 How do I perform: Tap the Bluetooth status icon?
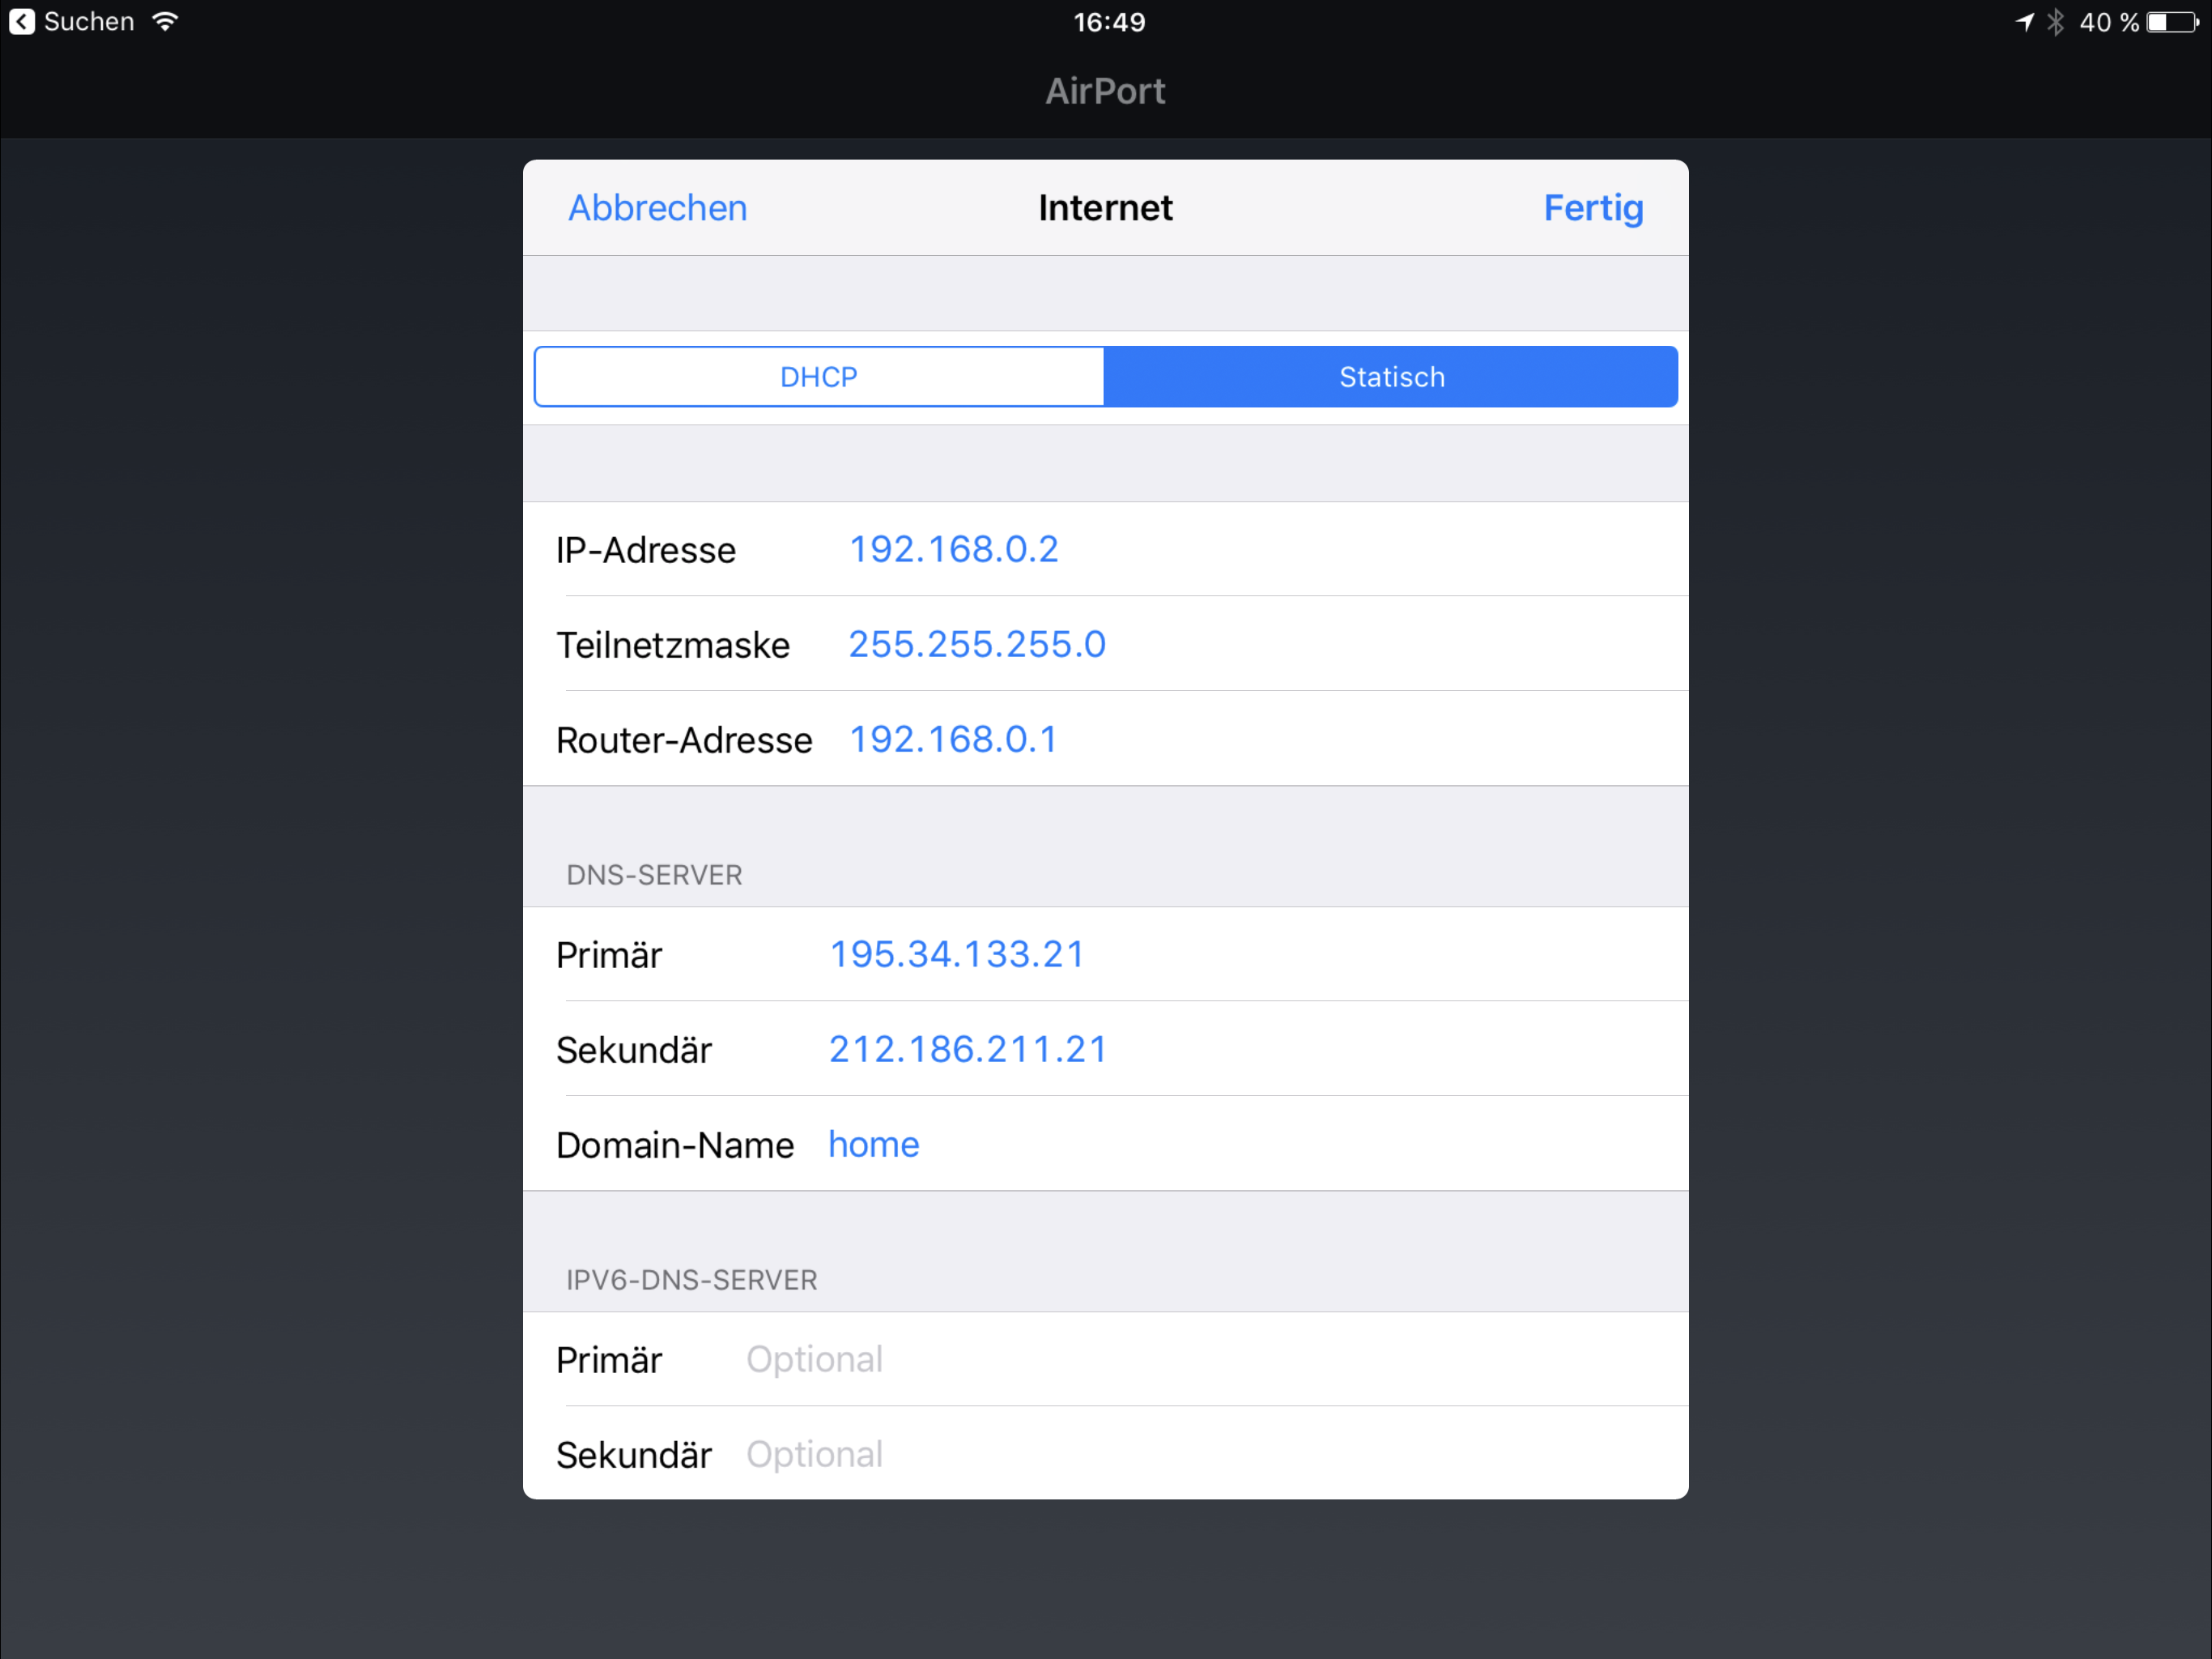tap(2055, 22)
